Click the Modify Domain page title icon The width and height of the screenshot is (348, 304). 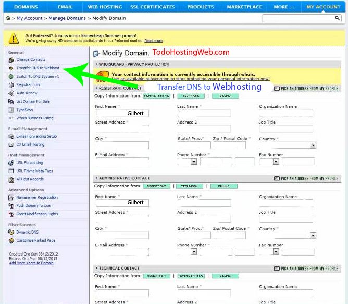tap(96, 53)
